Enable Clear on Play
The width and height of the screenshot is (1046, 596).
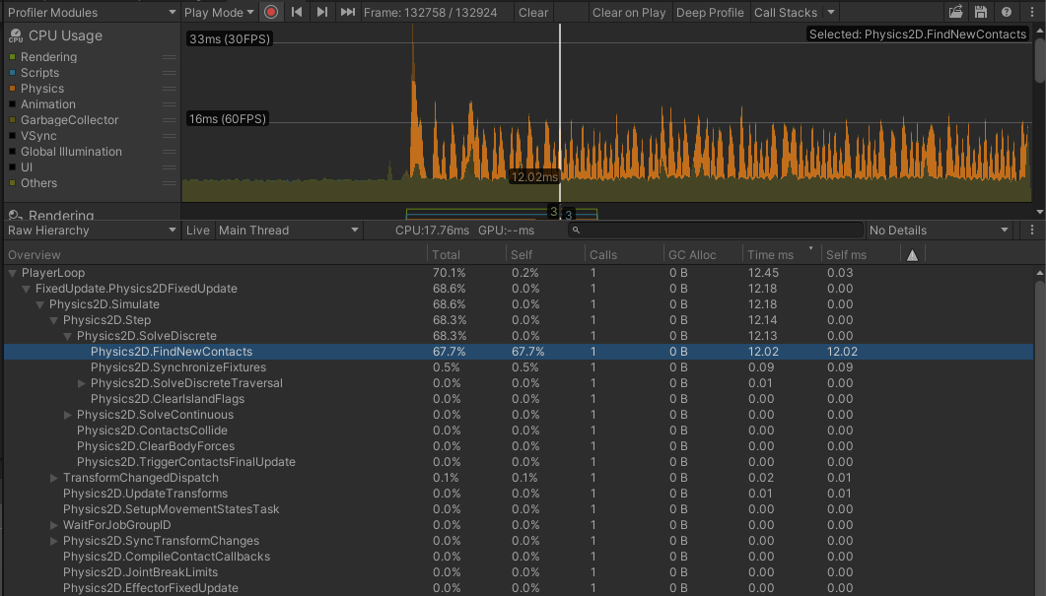click(x=631, y=12)
